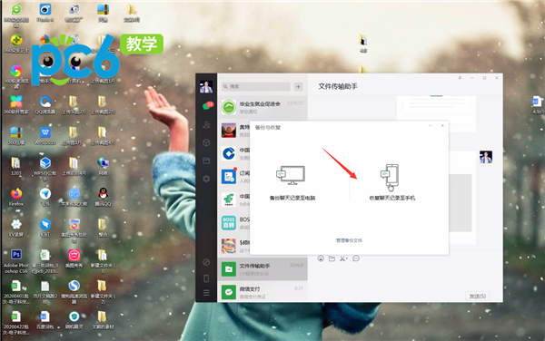Expand the screenshot scissors dropdown arrow
Screen dimensions: 545x341
click(347, 258)
